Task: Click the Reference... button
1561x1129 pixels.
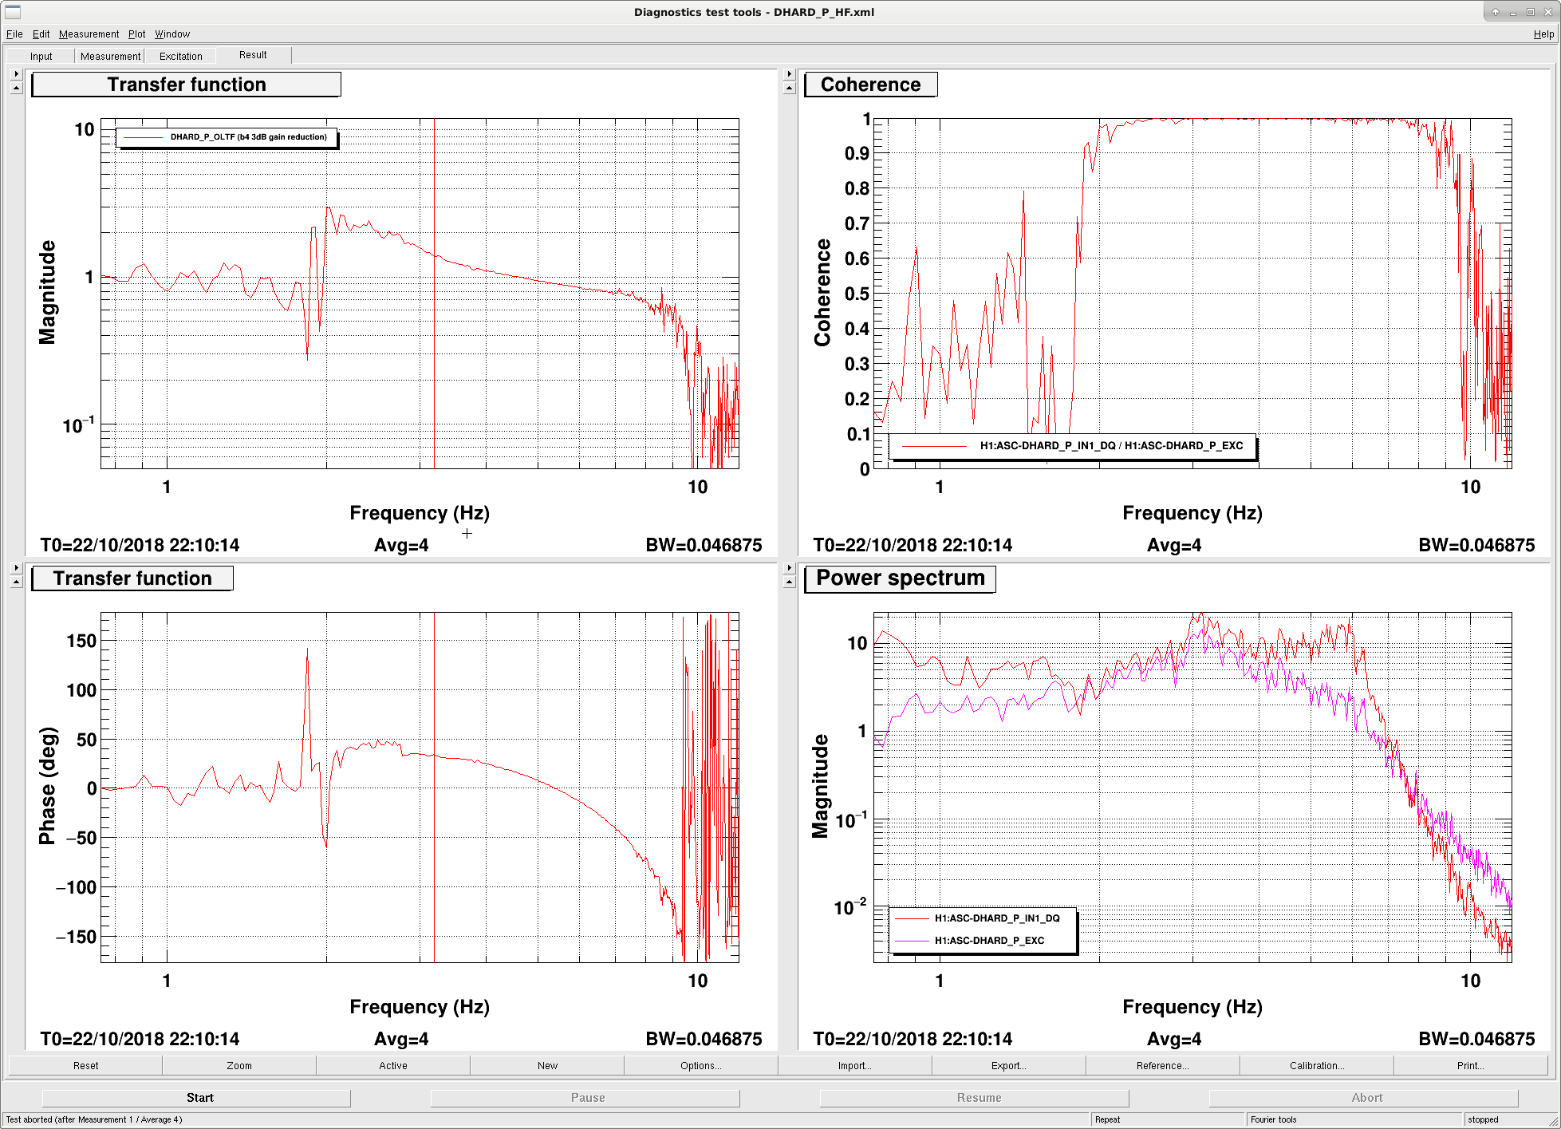Action: [1162, 1066]
